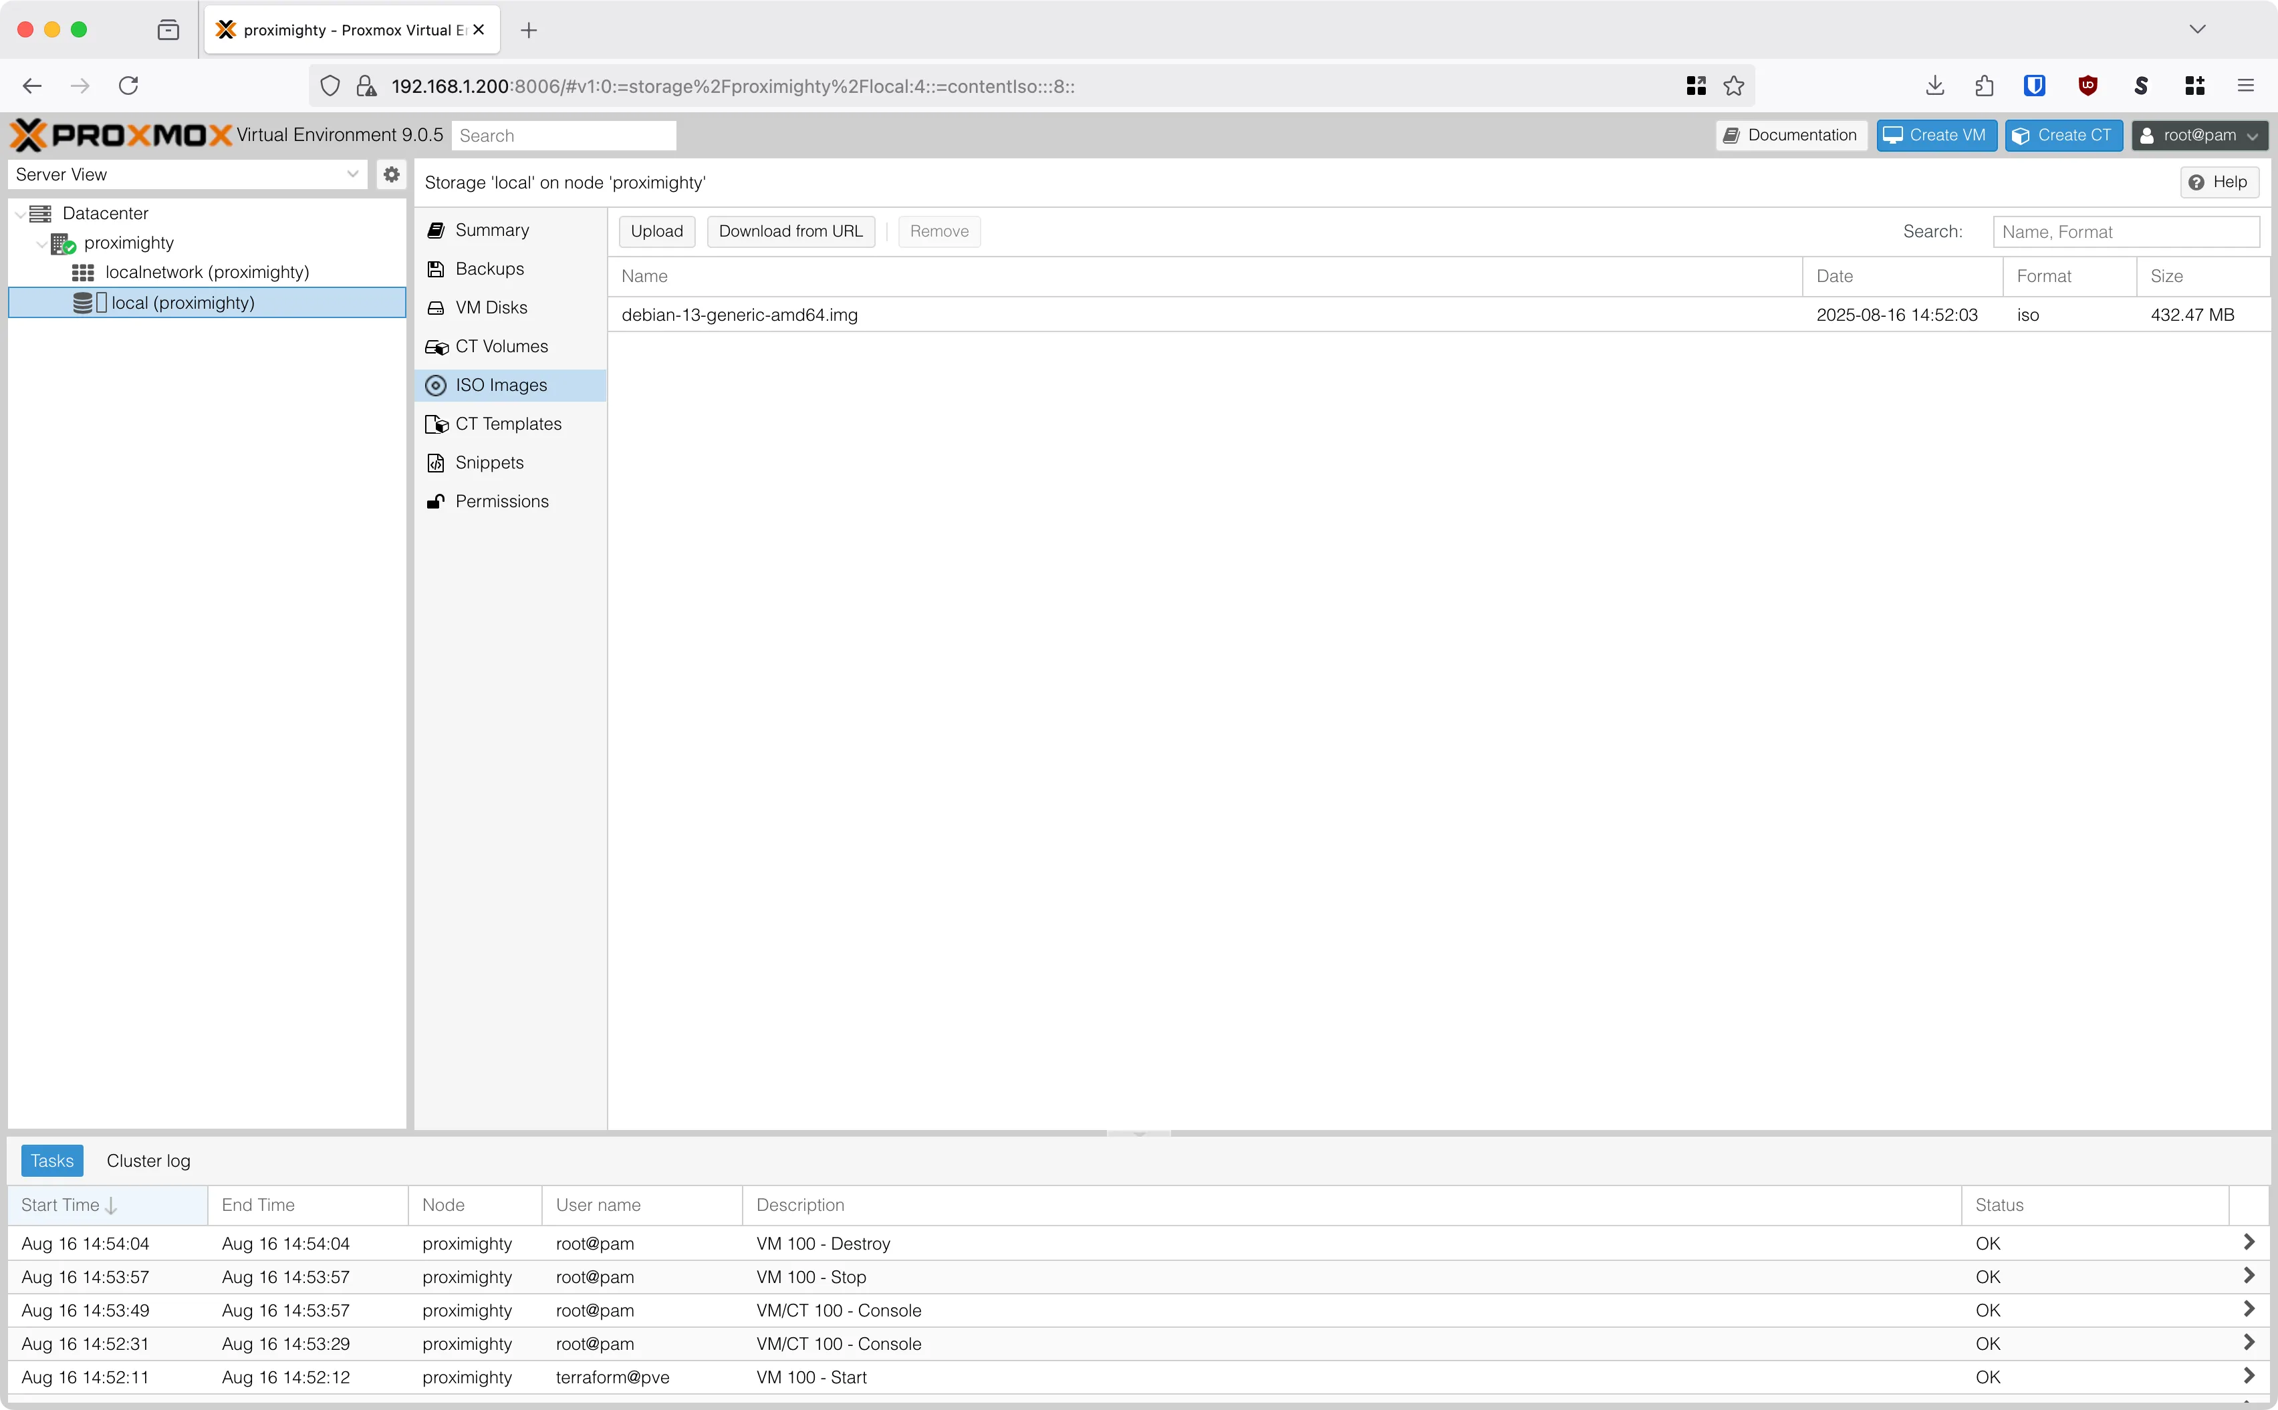
Task: Open CT Templates
Action: pos(509,424)
